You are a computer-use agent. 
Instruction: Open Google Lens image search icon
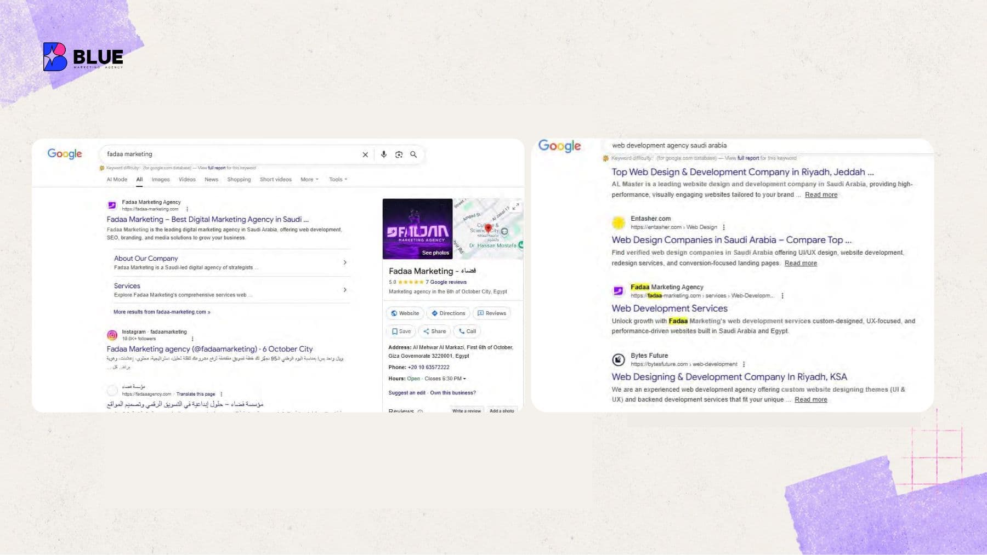[399, 155]
